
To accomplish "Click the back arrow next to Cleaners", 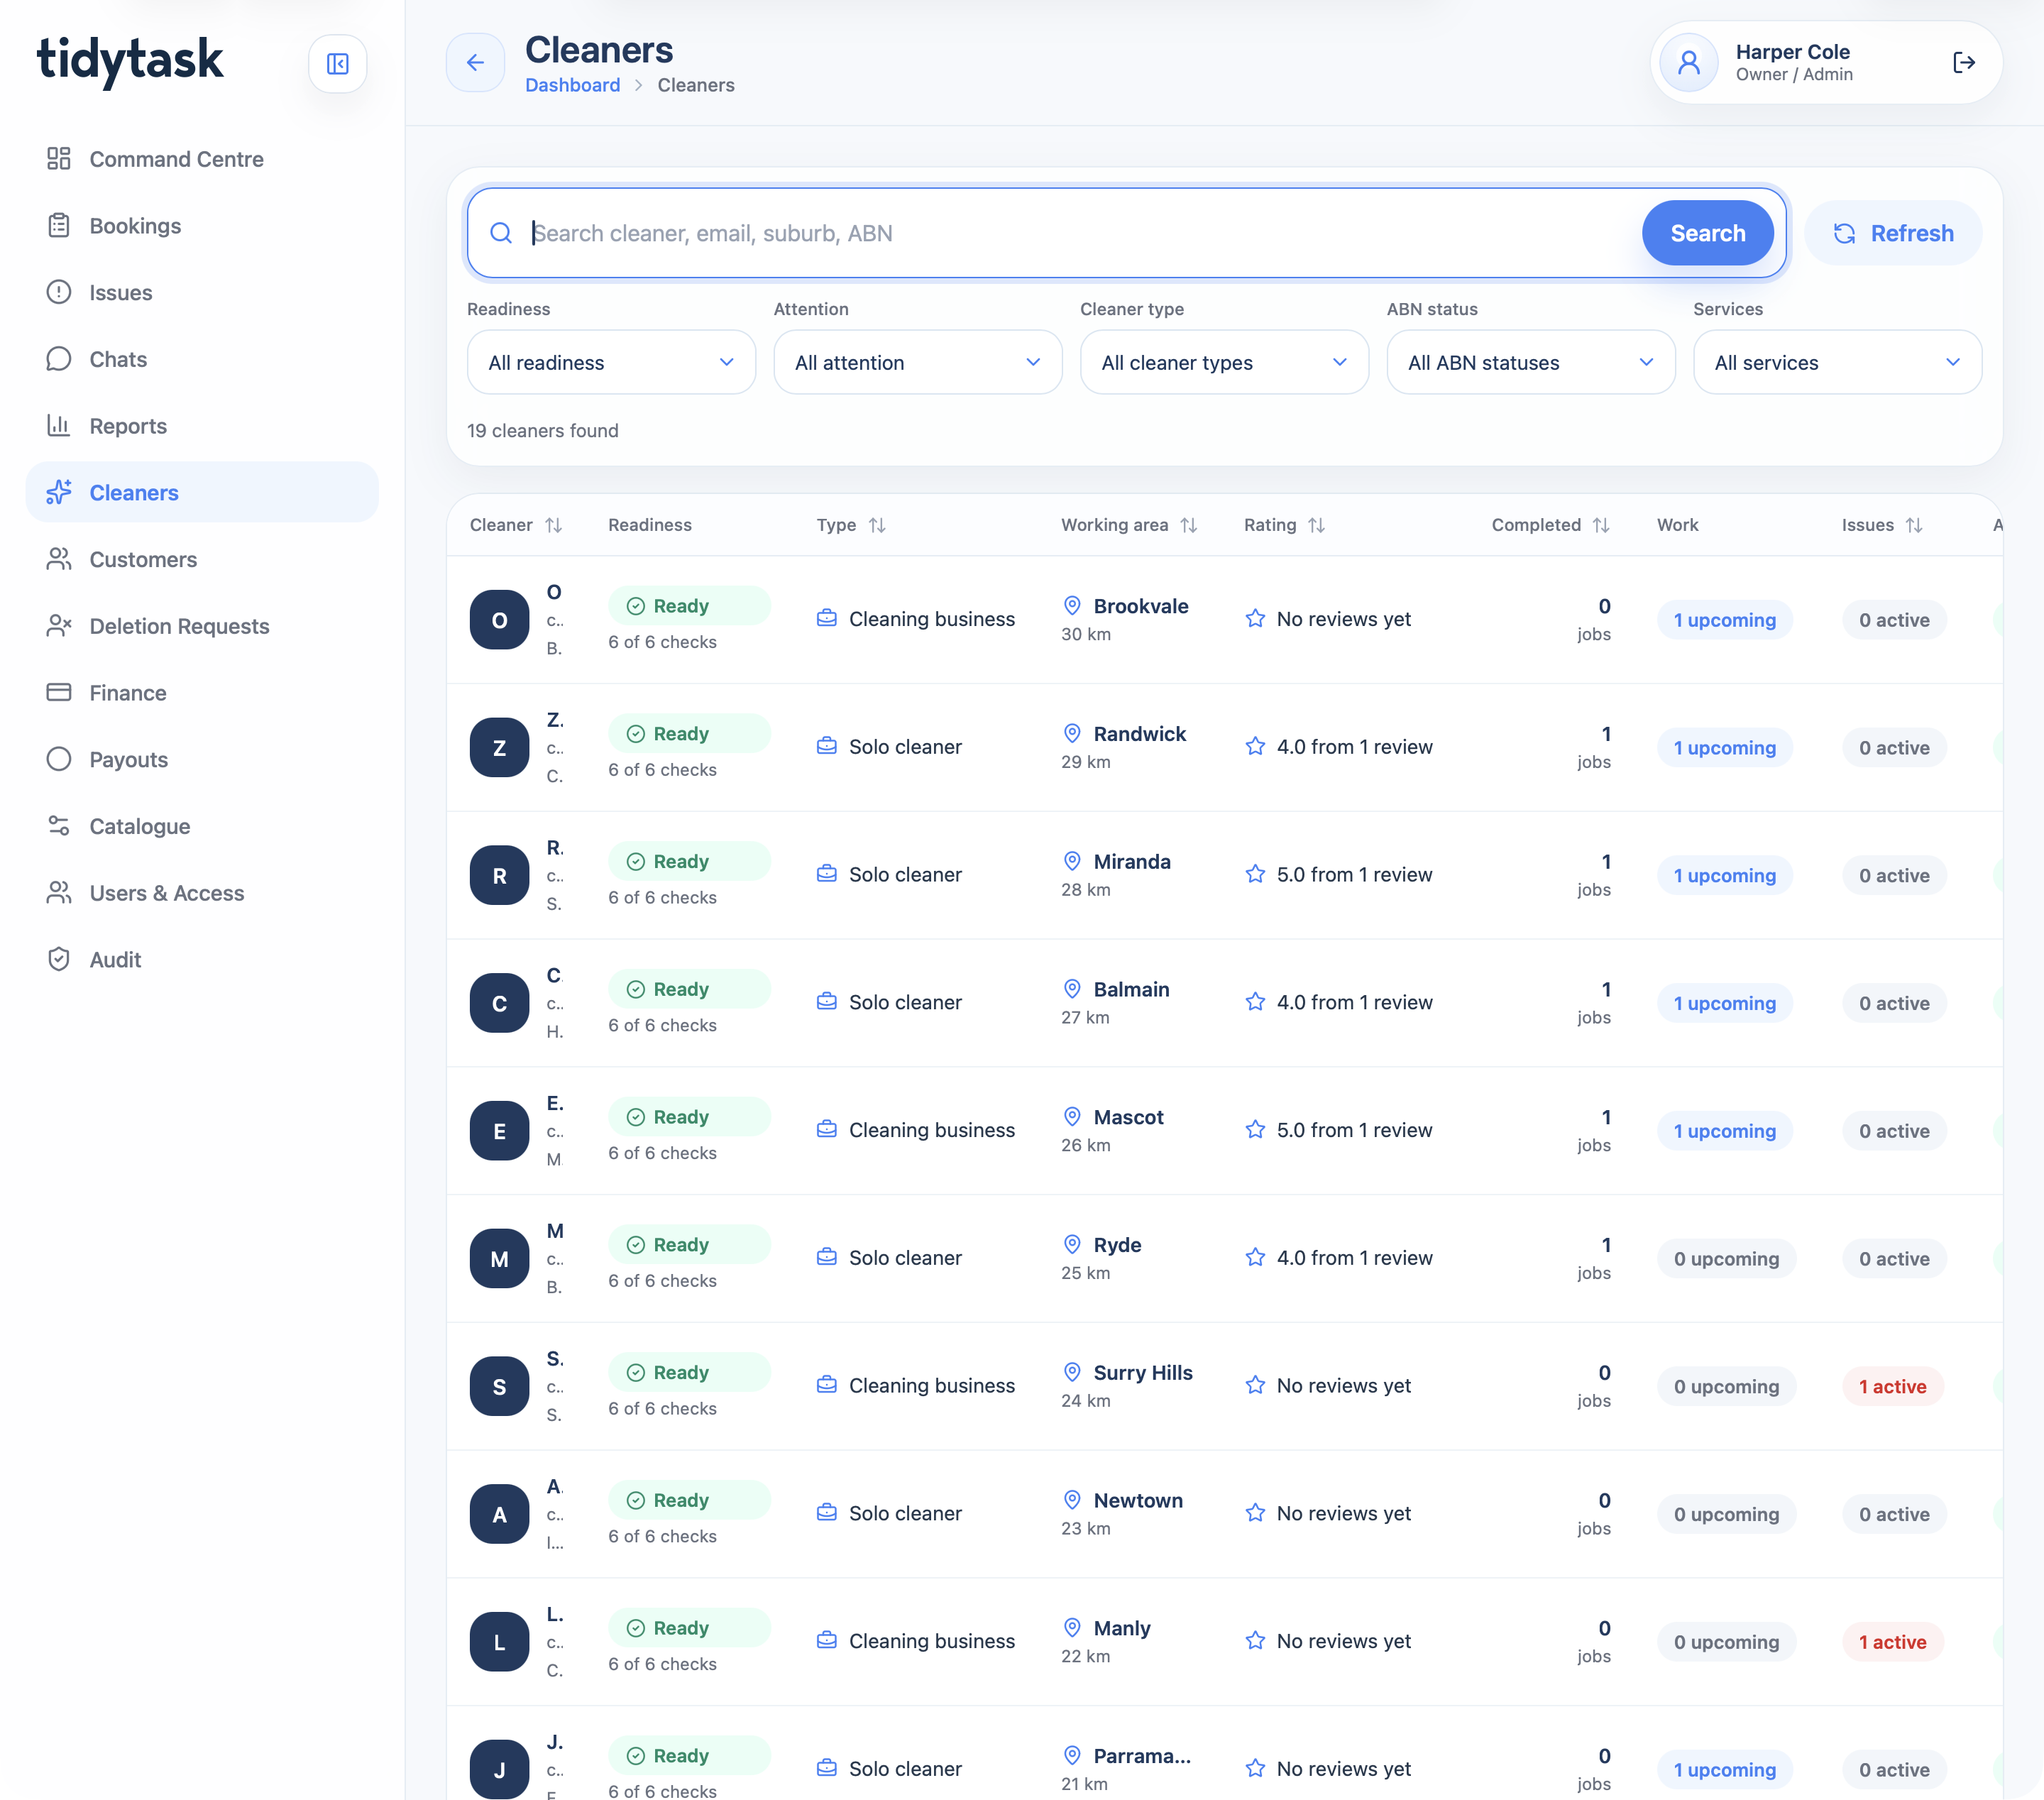I will (x=475, y=63).
